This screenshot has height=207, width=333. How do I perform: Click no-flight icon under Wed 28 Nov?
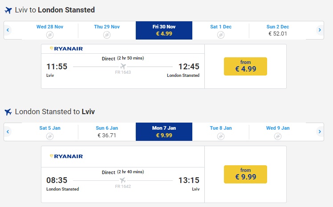tap(50, 35)
